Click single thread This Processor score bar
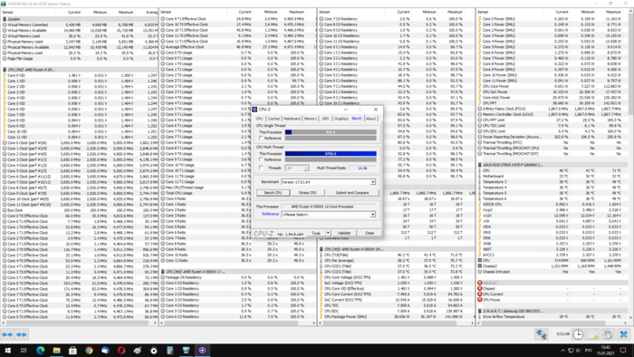This screenshot has height=357, width=634. 331,131
